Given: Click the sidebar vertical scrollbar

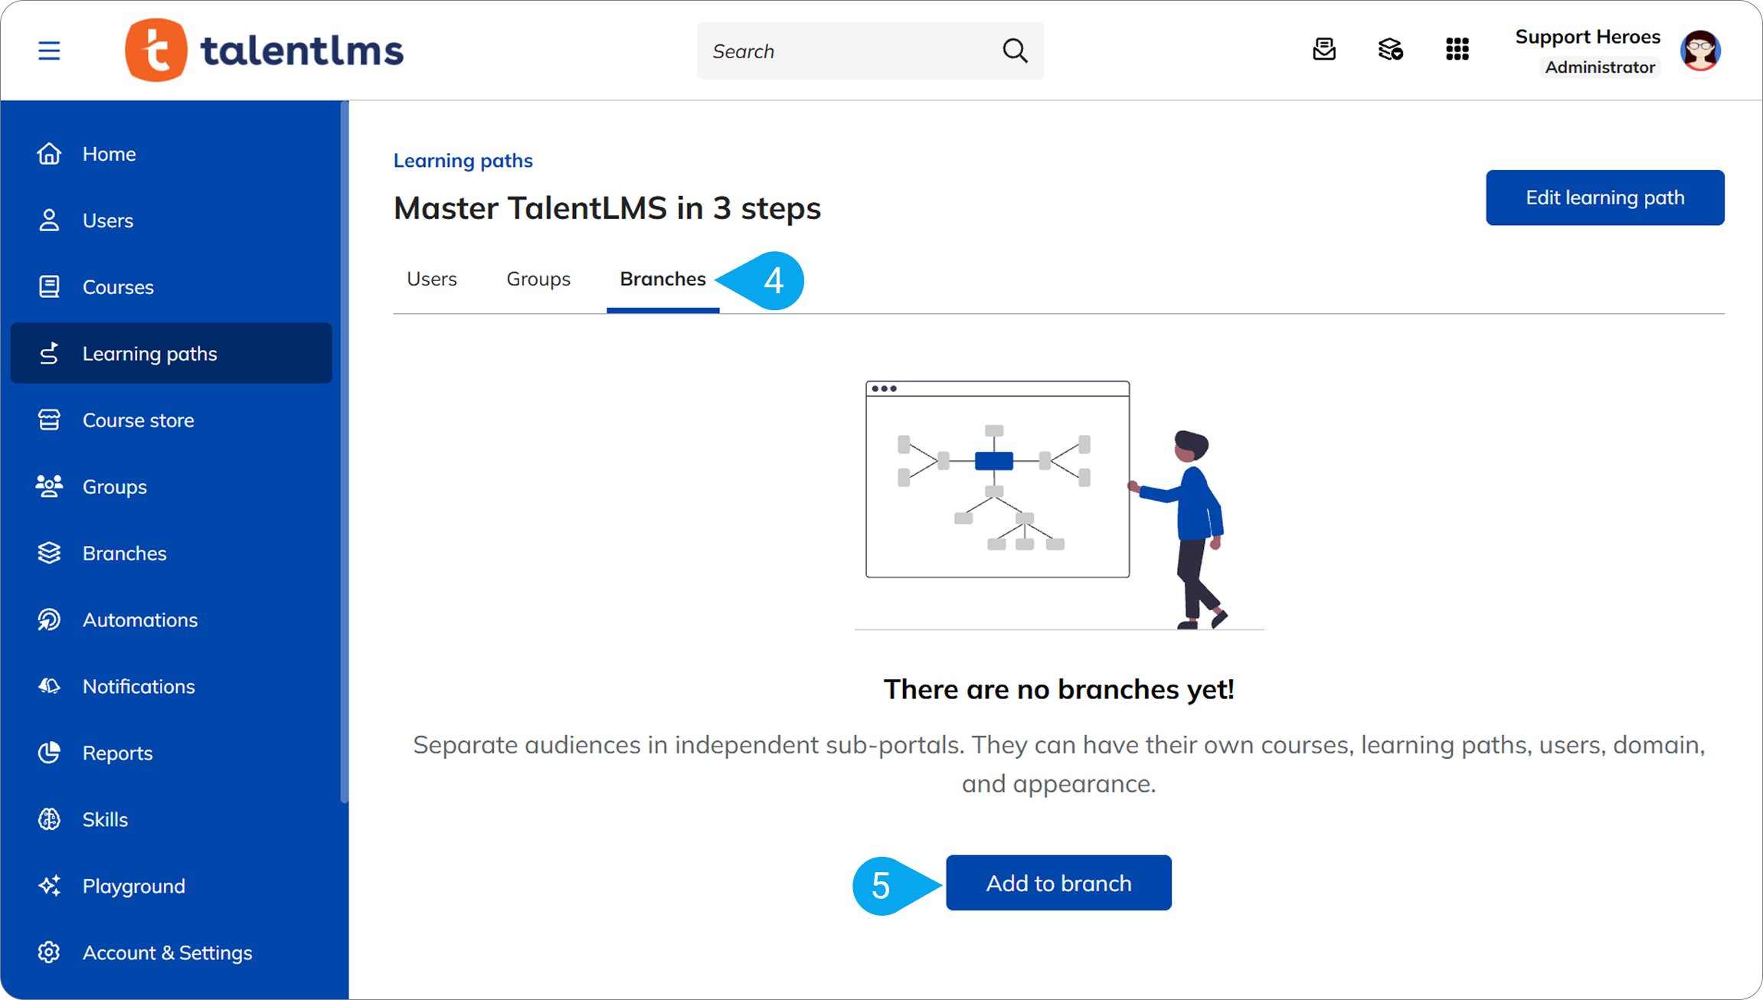Looking at the screenshot, I should click(x=344, y=452).
